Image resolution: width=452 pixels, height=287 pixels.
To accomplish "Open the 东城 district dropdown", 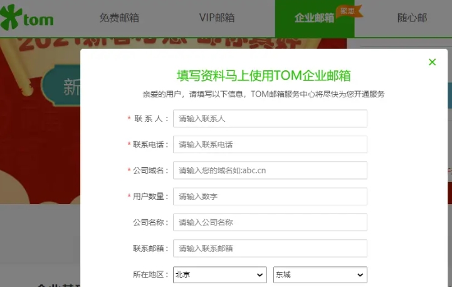I will [x=320, y=274].
